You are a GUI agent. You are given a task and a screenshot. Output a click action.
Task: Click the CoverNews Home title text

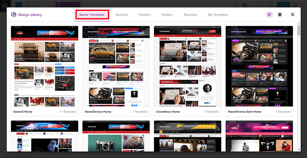click(x=168, y=112)
